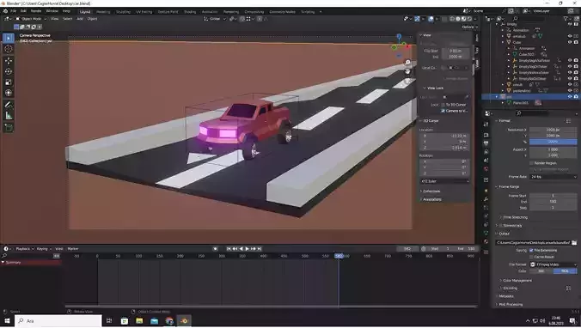Hide the selected yol collection eye
Screen dimensions: 581x328
570,97
